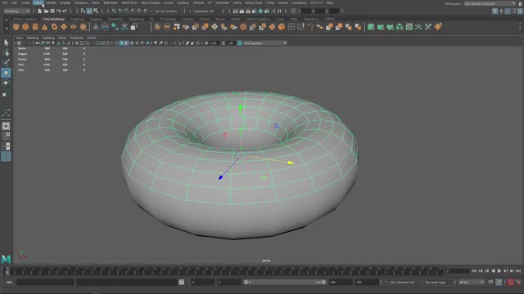Image resolution: width=524 pixels, height=294 pixels.
Task: Click the Script Editor button beside command line
Action: [182, 283]
